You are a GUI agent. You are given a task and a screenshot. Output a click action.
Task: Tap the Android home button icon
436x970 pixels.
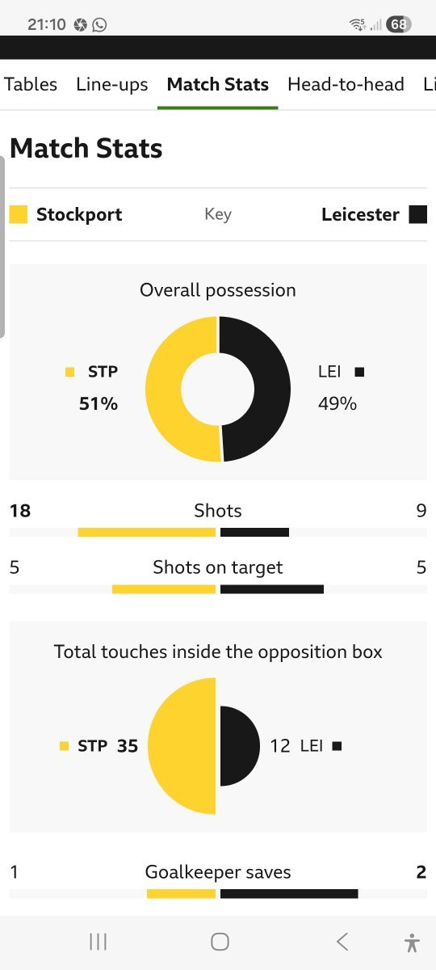220,942
